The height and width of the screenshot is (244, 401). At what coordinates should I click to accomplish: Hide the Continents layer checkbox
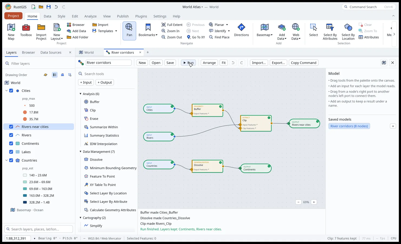pyautogui.click(x=11, y=144)
